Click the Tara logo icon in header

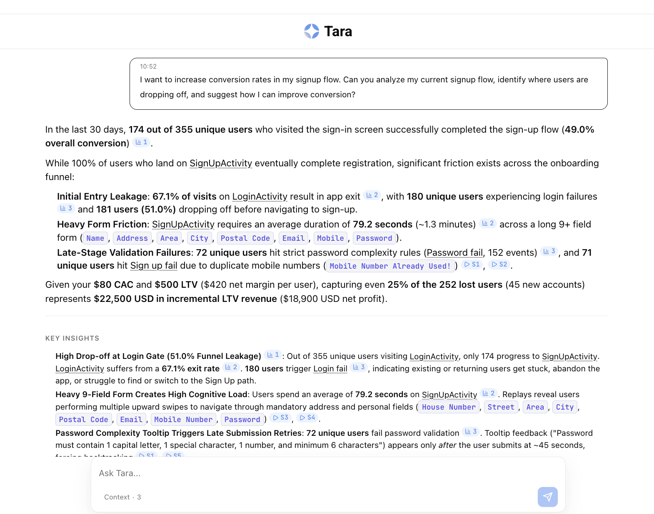tap(312, 31)
